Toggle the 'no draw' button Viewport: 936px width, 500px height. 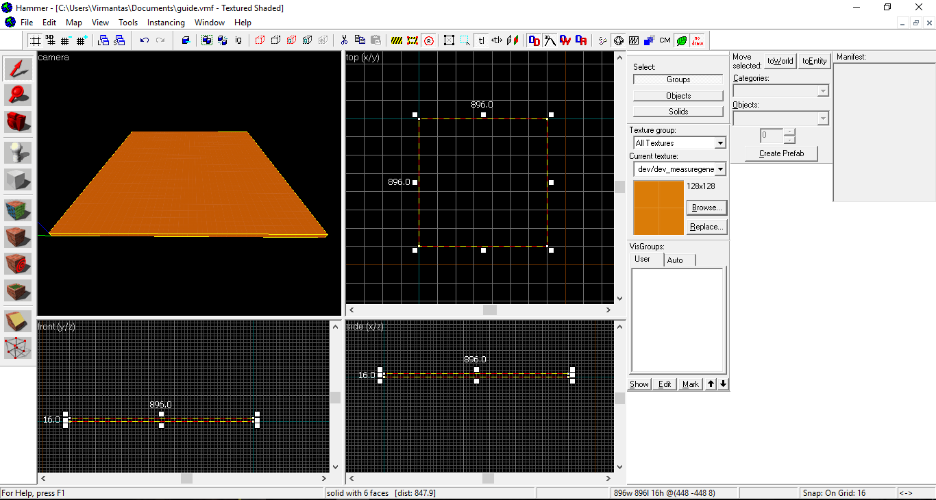[697, 40]
